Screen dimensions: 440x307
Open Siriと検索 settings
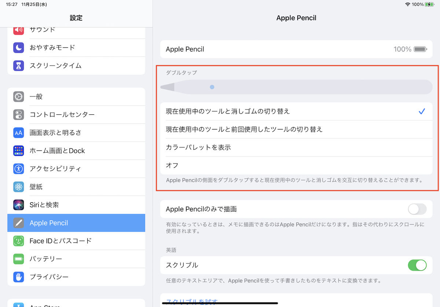click(76, 205)
